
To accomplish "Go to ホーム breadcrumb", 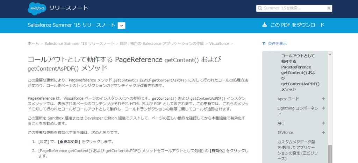I will tap(33, 43).
